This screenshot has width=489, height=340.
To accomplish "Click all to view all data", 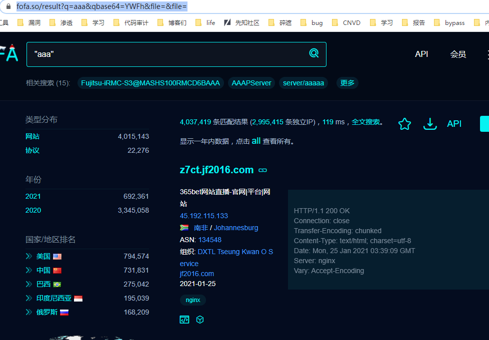I will coord(256,141).
